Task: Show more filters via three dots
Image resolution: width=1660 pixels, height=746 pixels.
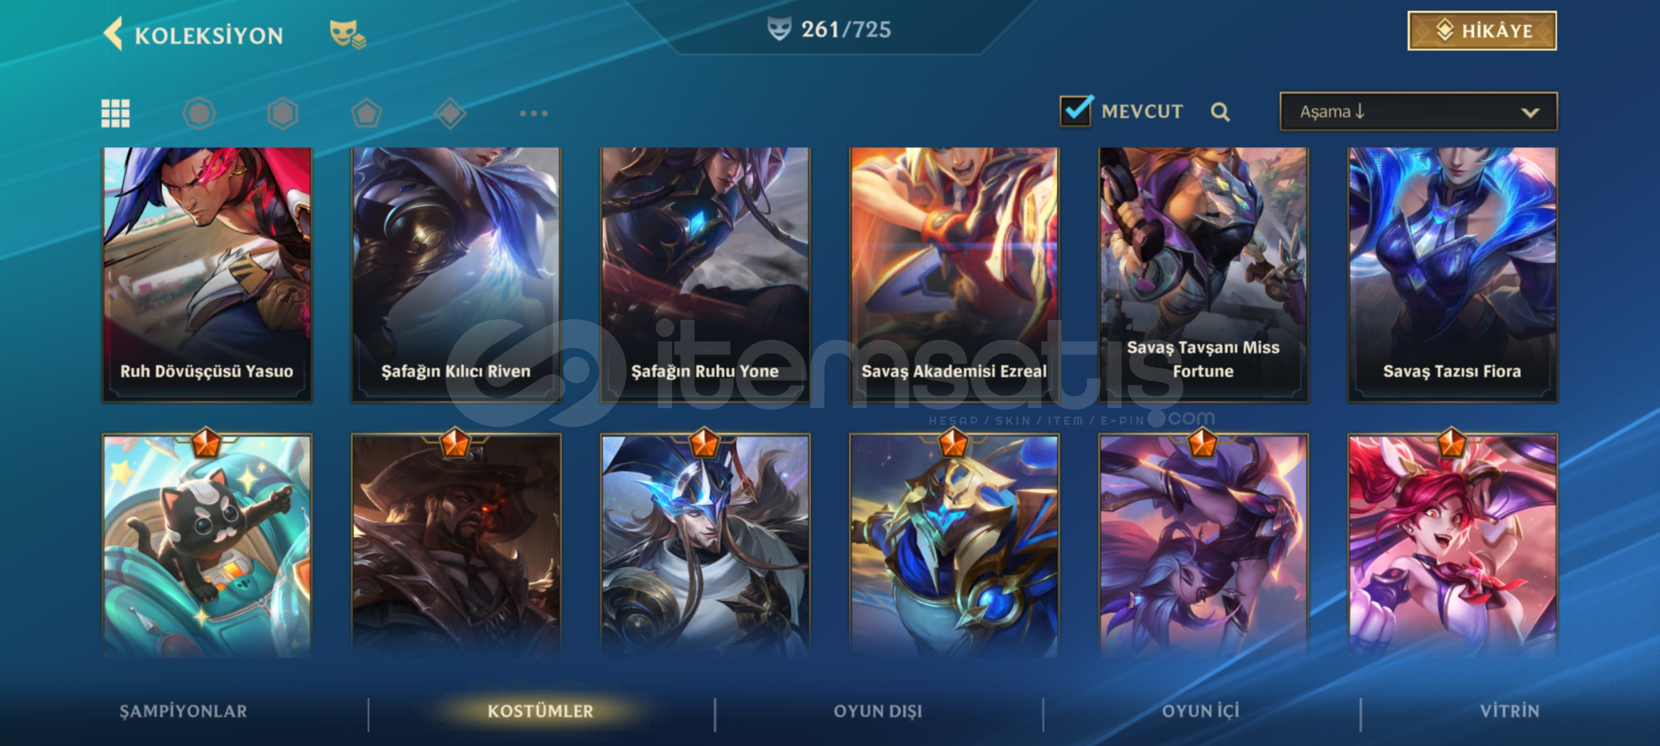Action: pos(534,113)
